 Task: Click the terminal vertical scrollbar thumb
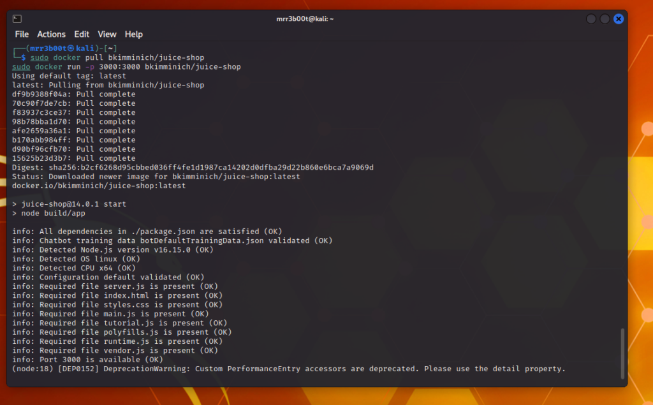click(622, 354)
